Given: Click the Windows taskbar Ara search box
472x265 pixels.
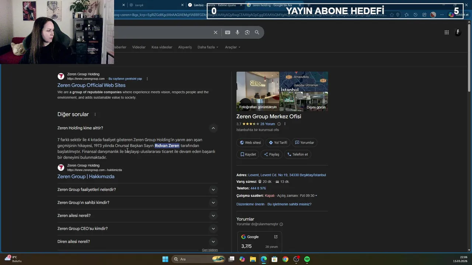Looking at the screenshot, I should [199, 259].
